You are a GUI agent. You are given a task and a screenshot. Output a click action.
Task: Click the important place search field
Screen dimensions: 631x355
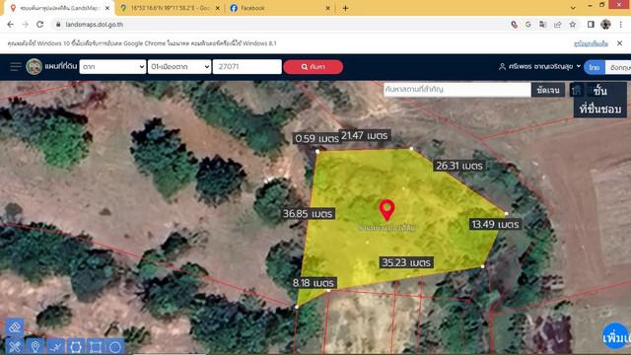tap(456, 90)
